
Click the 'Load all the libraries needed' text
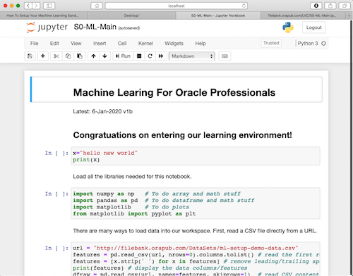[x=132, y=177]
